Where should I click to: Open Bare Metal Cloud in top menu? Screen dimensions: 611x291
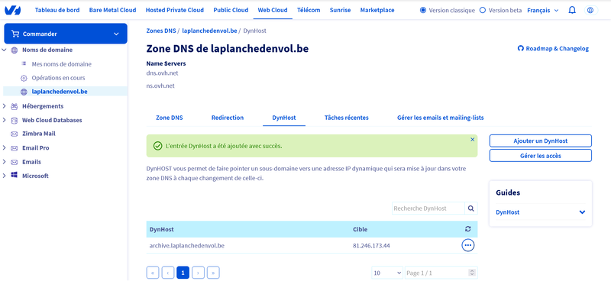[112, 10]
